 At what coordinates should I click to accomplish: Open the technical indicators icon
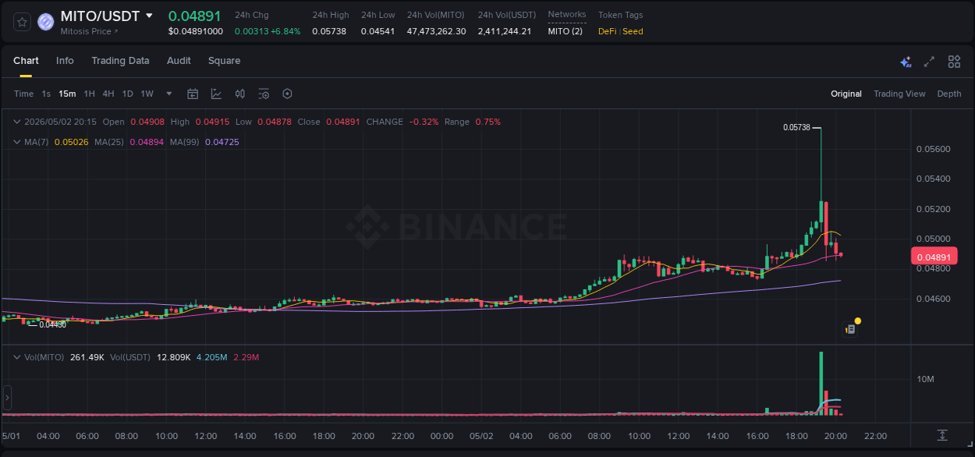click(216, 94)
